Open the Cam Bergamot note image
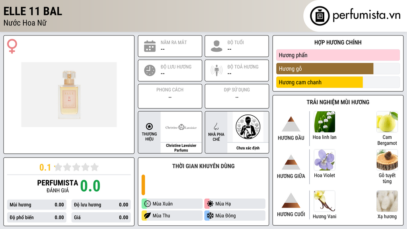 tap(387, 122)
